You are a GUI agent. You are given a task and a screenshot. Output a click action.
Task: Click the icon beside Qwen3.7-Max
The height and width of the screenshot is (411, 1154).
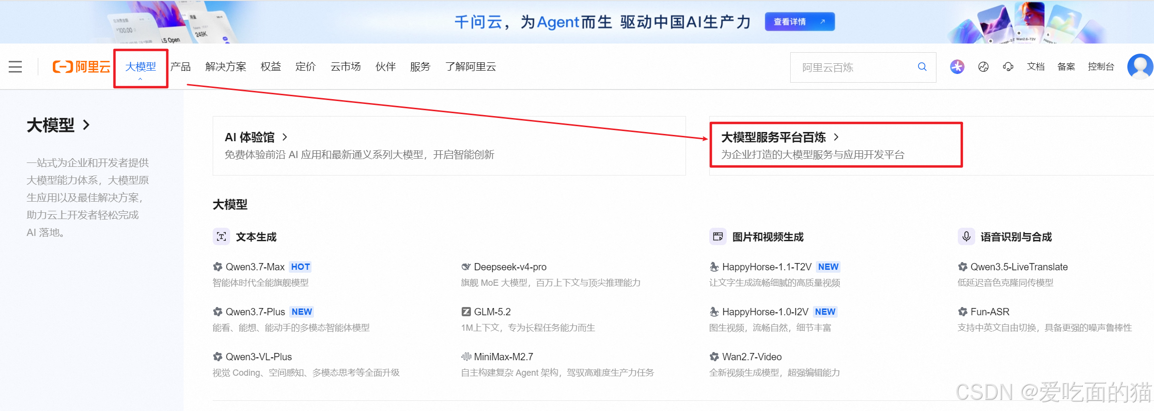click(218, 266)
